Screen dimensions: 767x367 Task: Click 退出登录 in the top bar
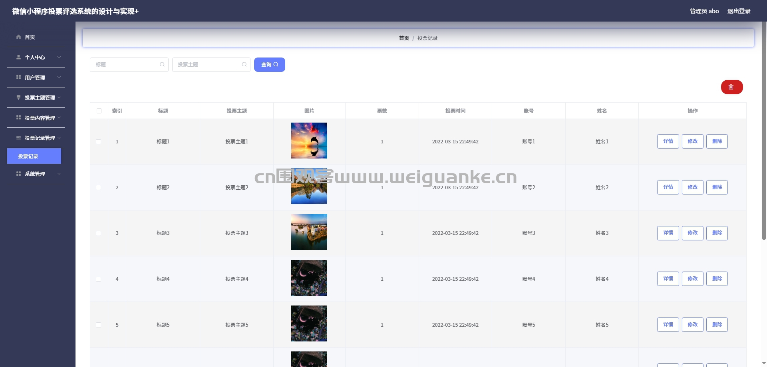tap(739, 11)
